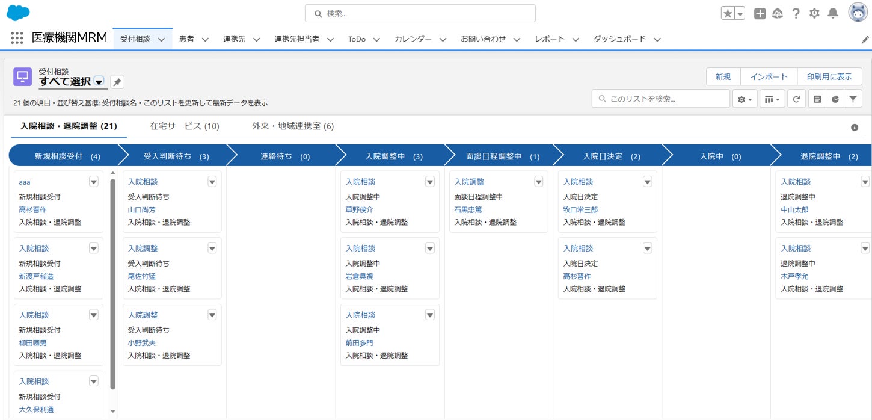Open patient link 山口尚芳
872x420 pixels.
(x=141, y=210)
